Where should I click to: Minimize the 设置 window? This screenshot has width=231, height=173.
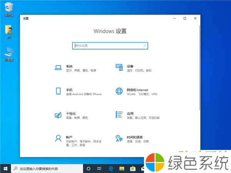point(174,18)
